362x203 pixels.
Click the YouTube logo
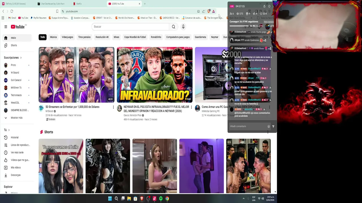18,27
